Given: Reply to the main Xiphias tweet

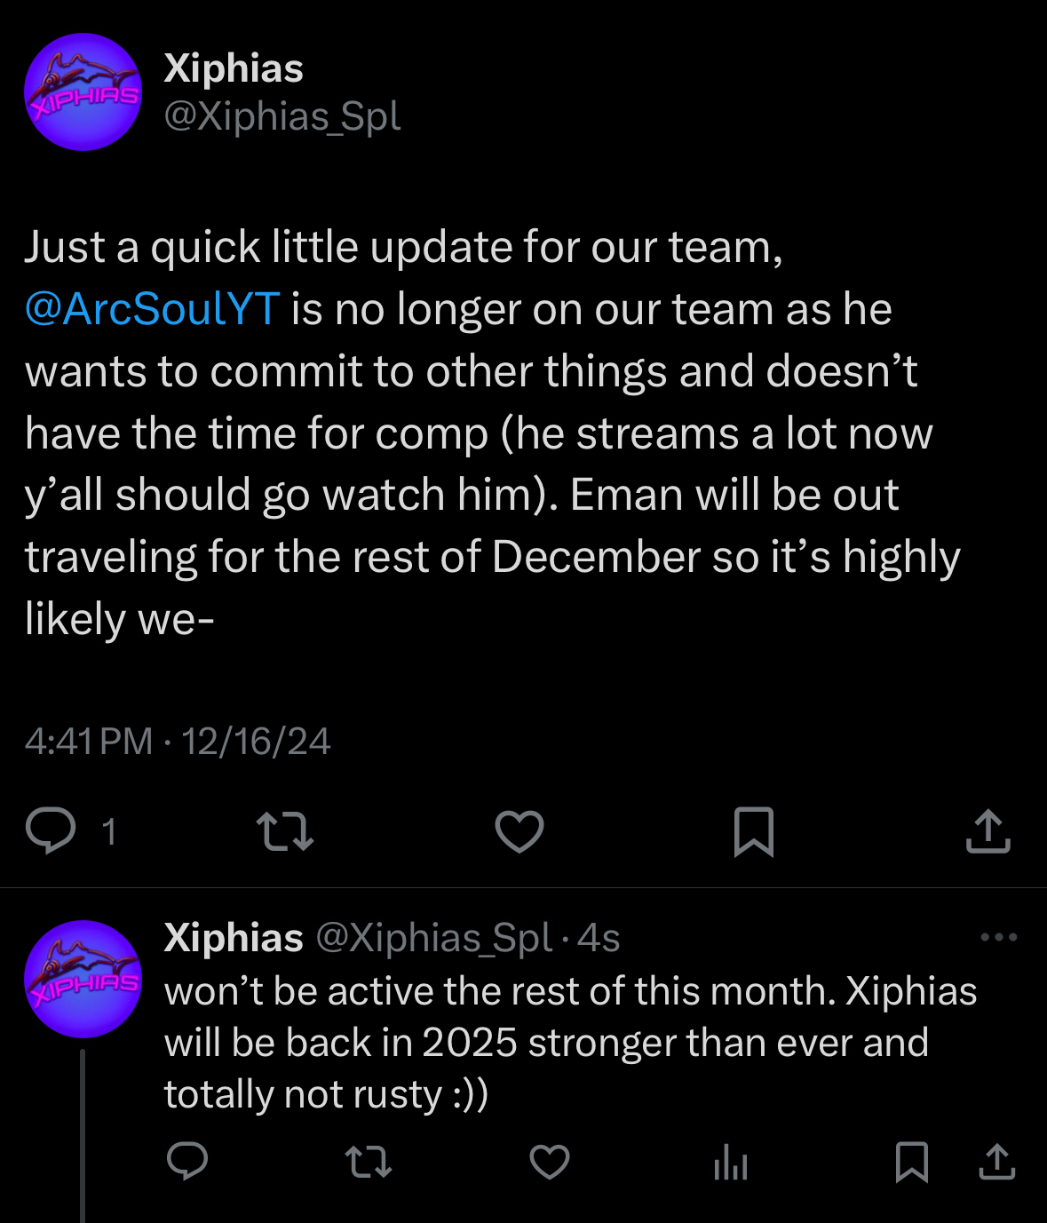Looking at the screenshot, I should (52, 832).
